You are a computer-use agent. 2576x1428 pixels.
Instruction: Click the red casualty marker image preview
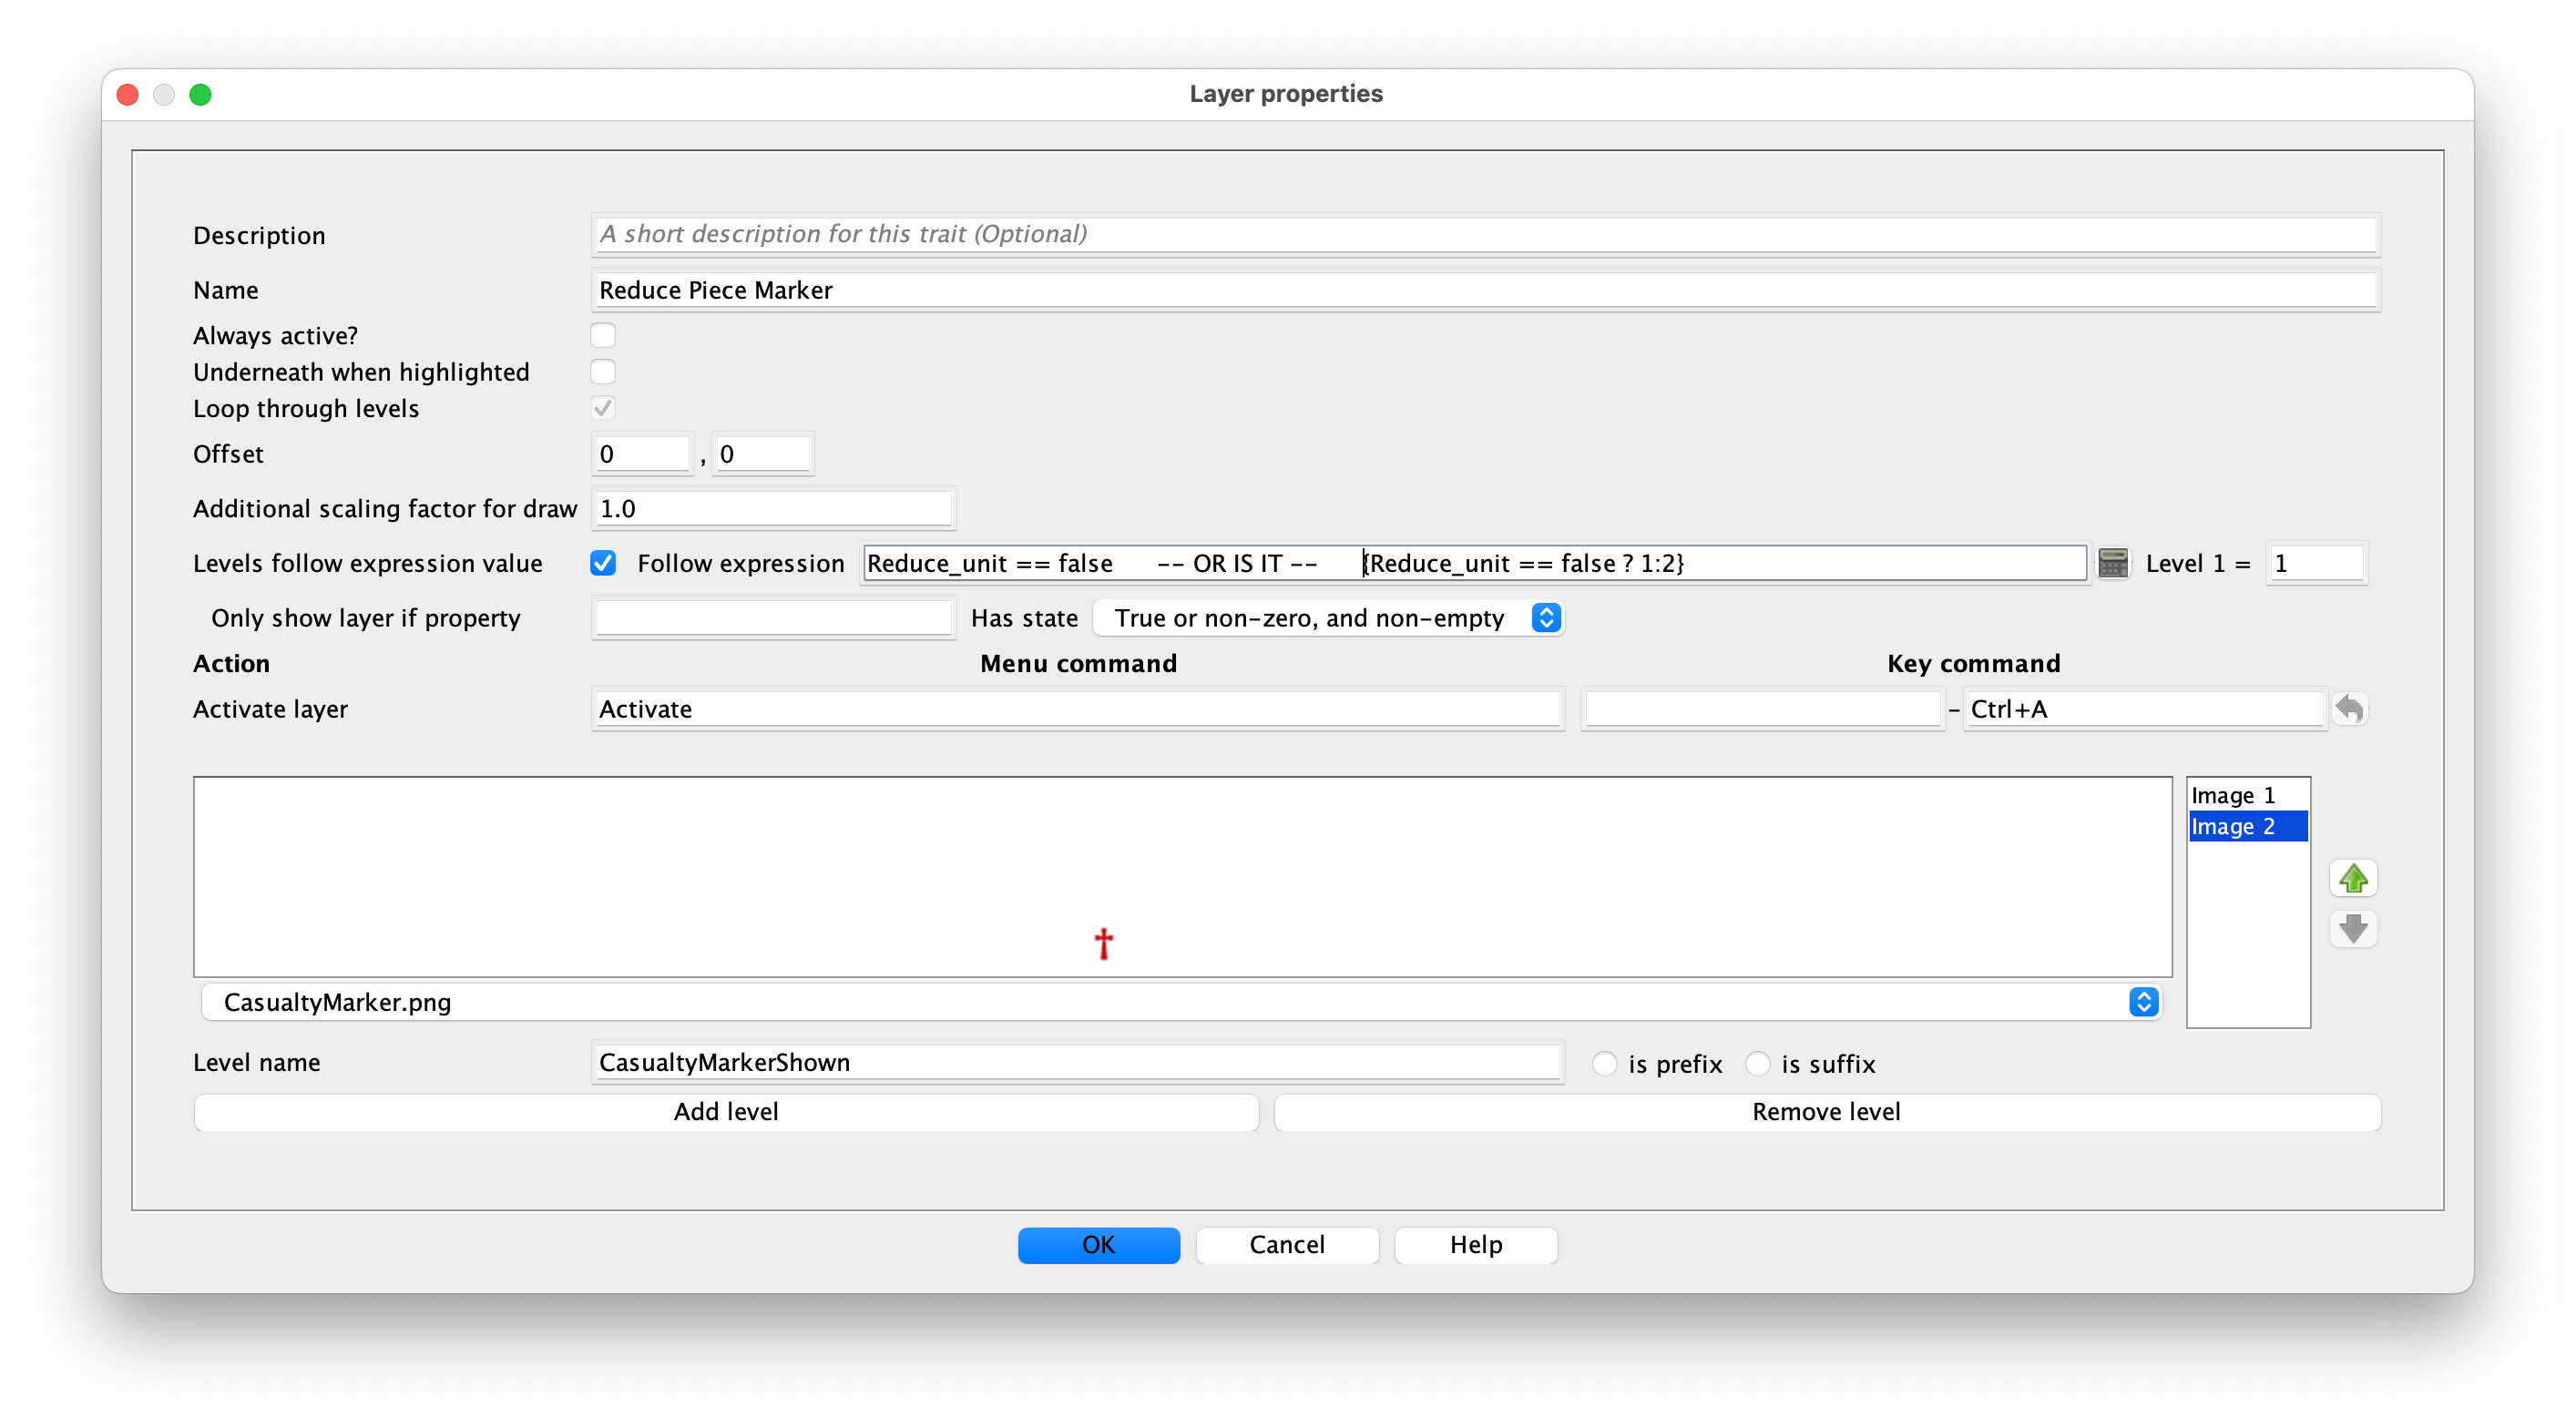click(1103, 943)
